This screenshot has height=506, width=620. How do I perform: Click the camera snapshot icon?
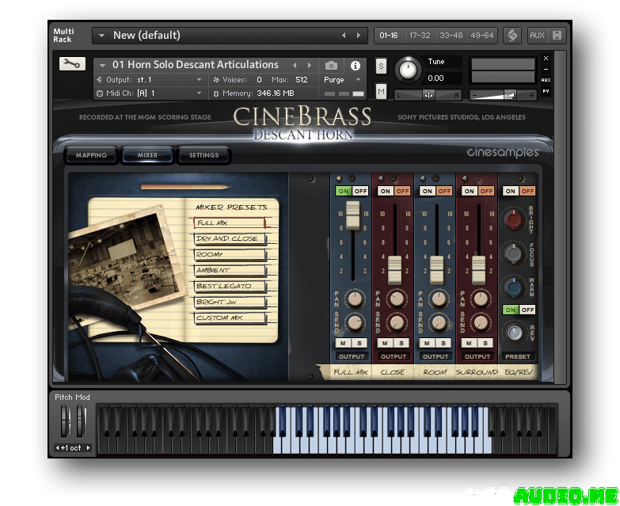point(331,66)
